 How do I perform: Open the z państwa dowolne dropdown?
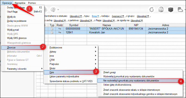tap(86, 20)
